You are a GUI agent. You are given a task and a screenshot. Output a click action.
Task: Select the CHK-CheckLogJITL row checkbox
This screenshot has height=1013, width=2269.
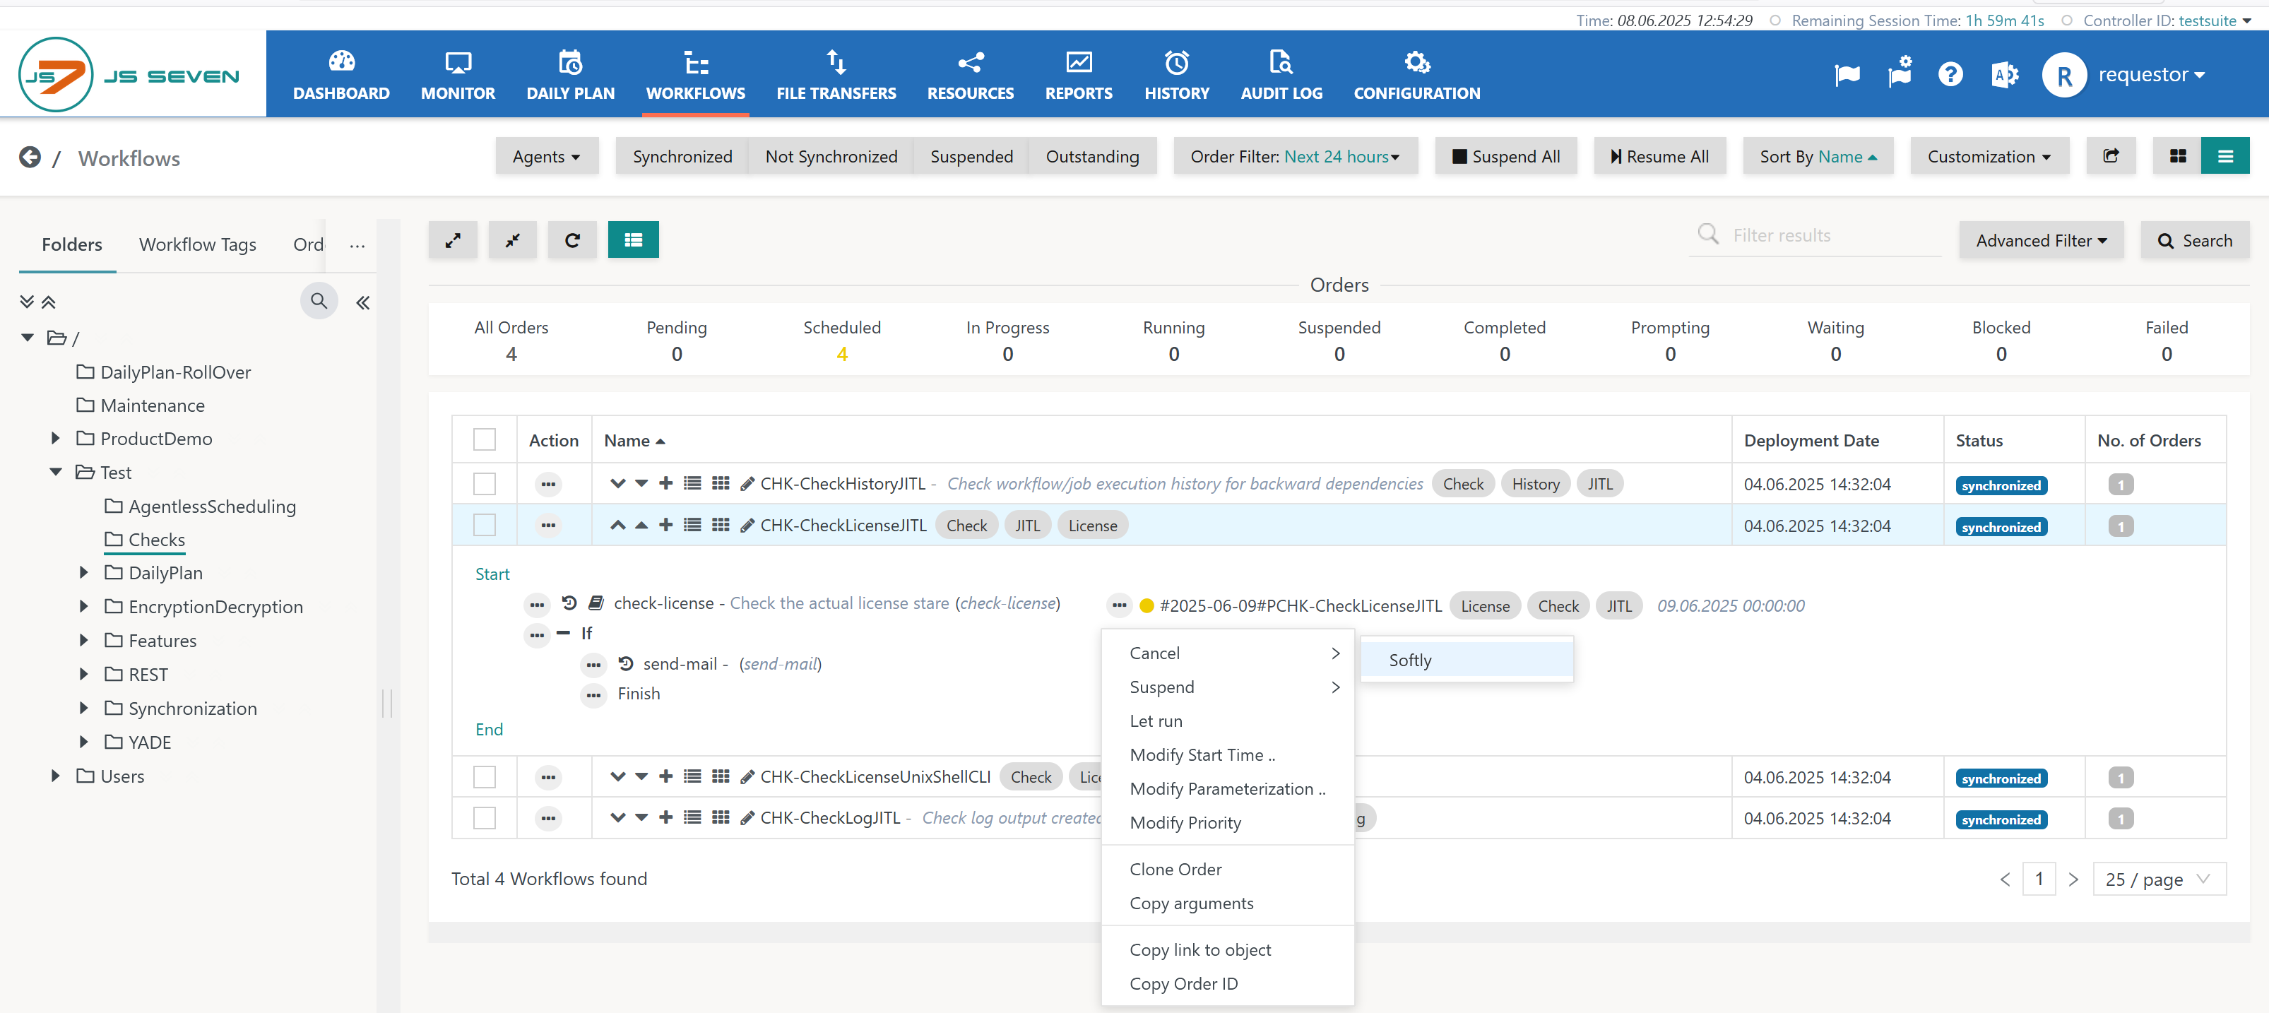(x=485, y=818)
